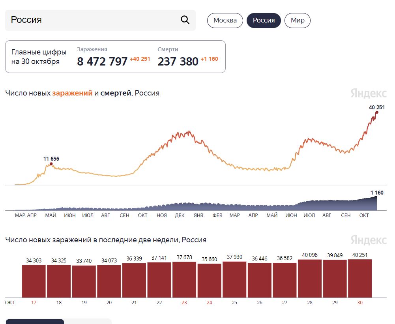The image size is (395, 324).
Task: Click the October 25 bar showing 37 930
Action: pos(234,279)
